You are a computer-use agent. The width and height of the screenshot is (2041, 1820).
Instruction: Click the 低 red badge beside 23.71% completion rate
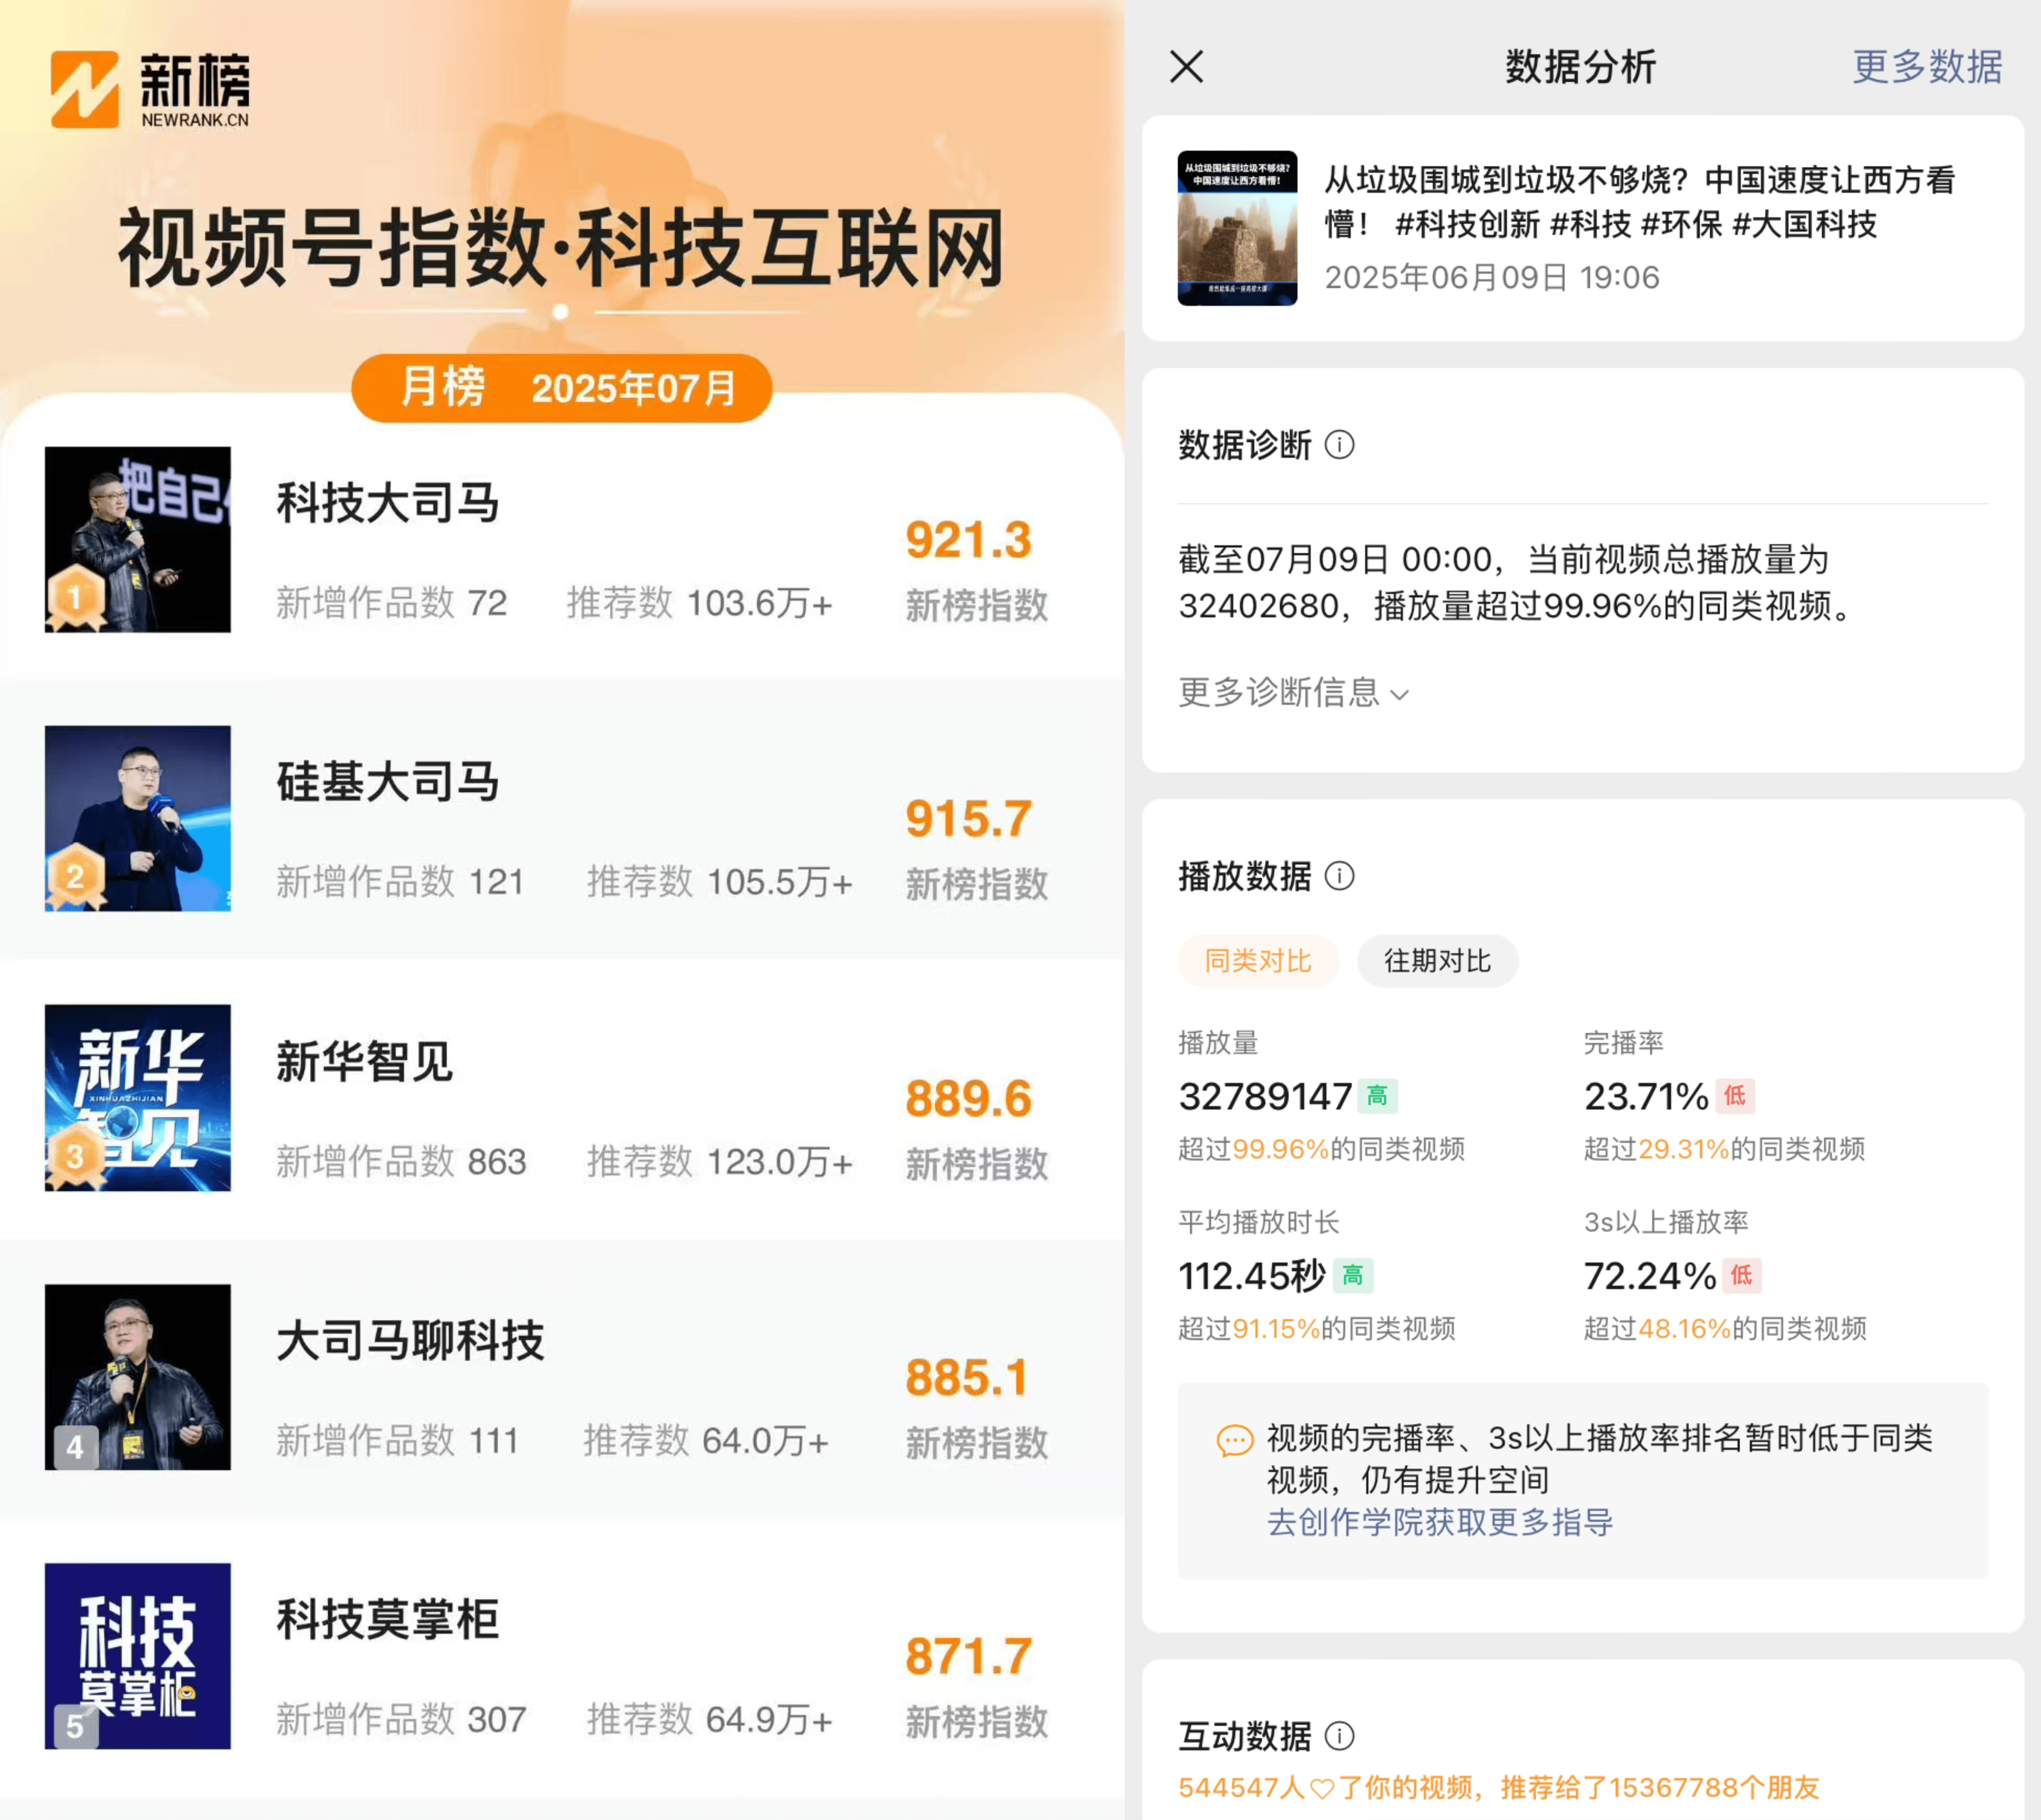click(1735, 1096)
